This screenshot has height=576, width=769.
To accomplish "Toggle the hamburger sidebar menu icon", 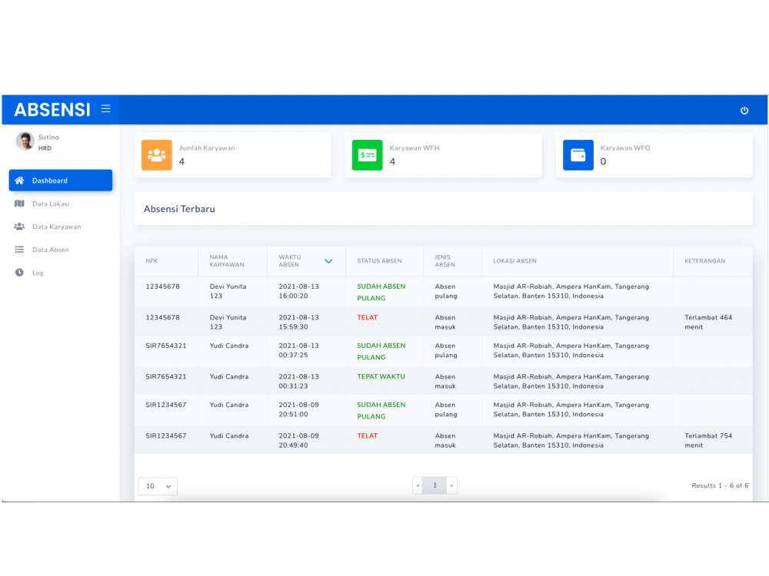I will pyautogui.click(x=105, y=109).
